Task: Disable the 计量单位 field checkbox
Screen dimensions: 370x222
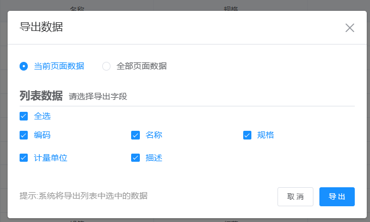Action: pyautogui.click(x=24, y=158)
